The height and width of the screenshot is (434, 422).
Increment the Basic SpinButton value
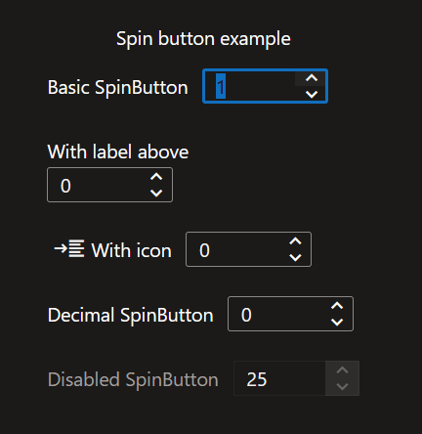[312, 78]
